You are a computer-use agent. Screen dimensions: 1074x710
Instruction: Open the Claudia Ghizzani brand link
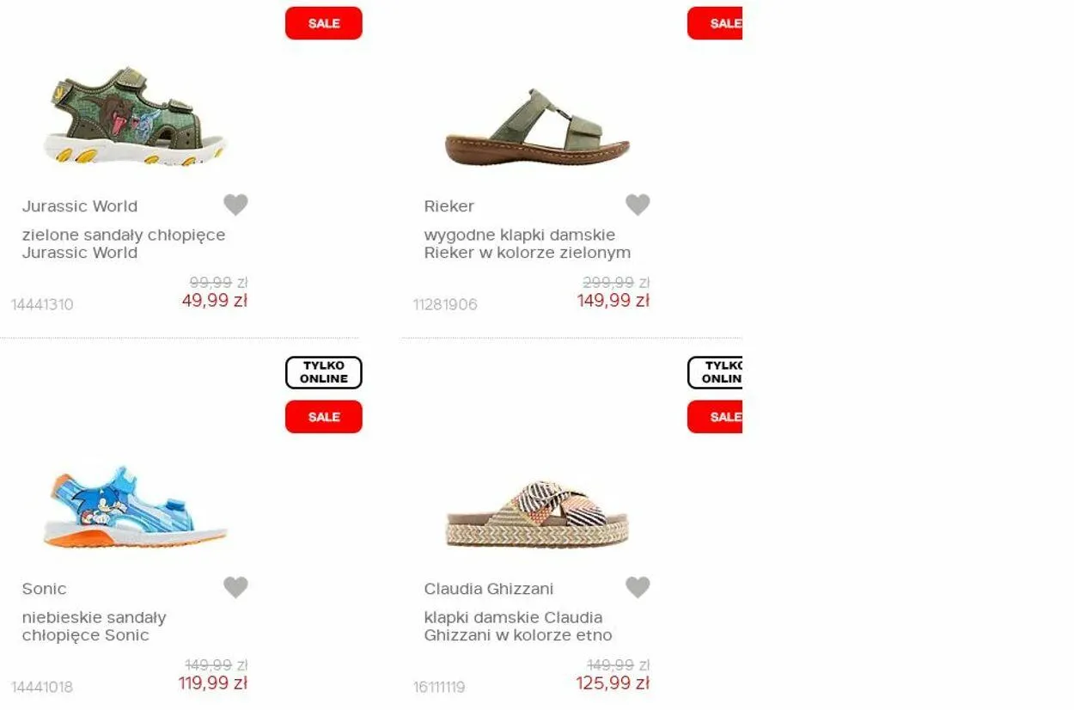(x=489, y=589)
